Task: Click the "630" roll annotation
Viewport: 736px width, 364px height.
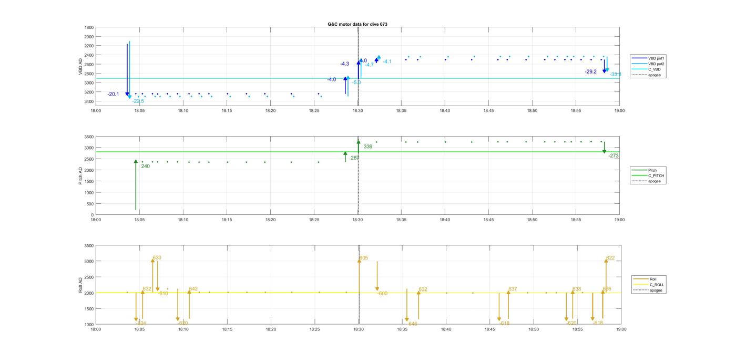Action: click(x=157, y=258)
